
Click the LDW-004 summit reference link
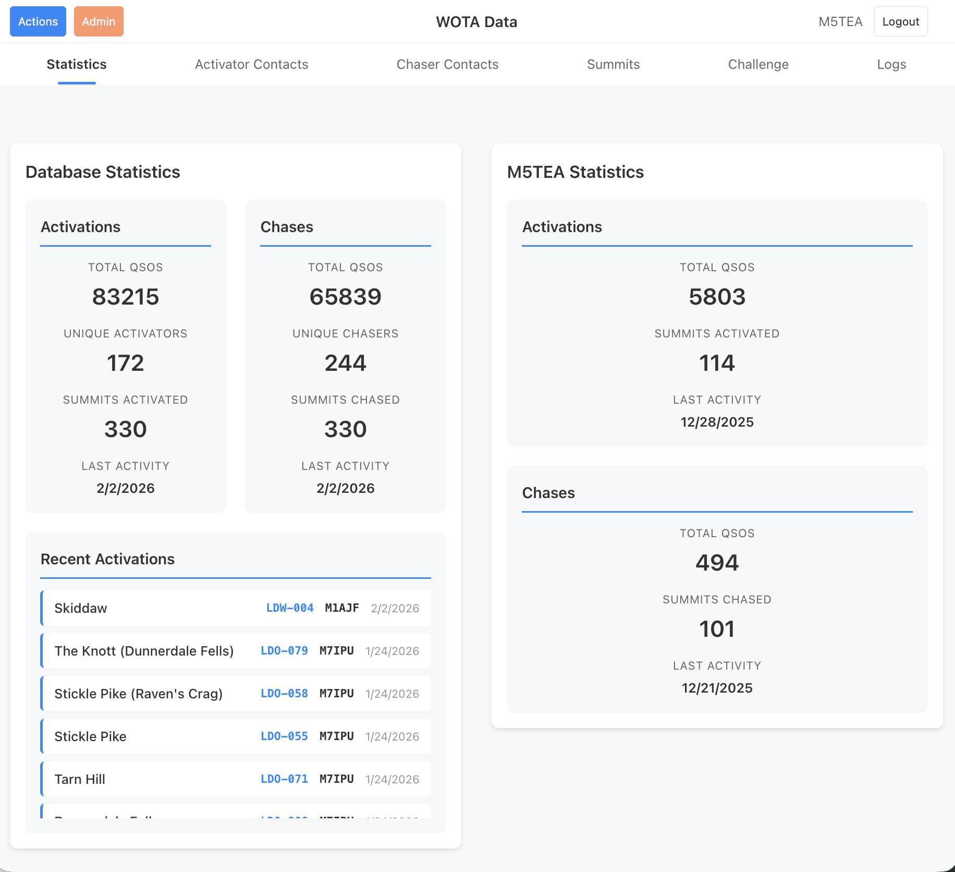click(x=290, y=608)
